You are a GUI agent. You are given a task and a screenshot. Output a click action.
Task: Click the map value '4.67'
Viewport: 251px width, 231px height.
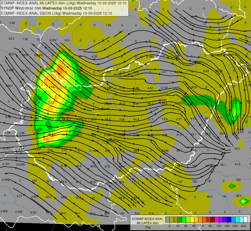point(150,88)
